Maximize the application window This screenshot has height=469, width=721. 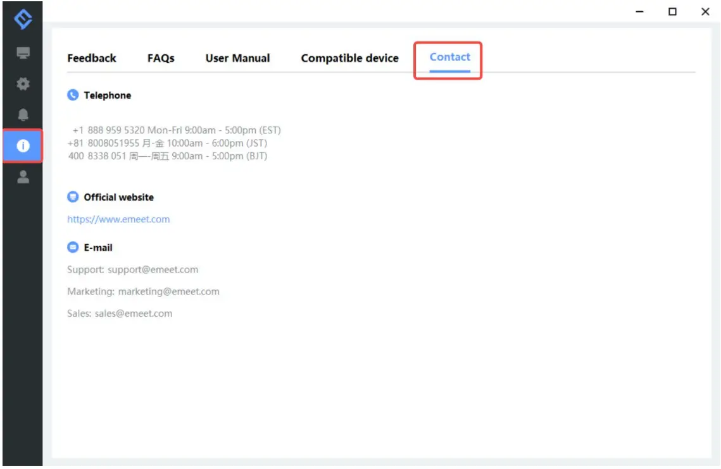pos(672,11)
